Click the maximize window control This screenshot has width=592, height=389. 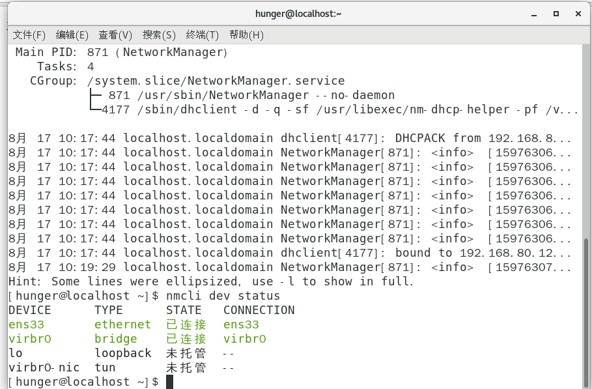pos(556,13)
